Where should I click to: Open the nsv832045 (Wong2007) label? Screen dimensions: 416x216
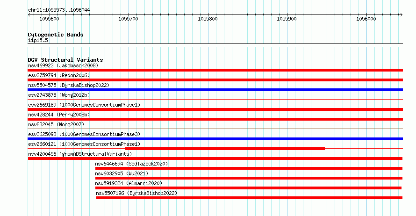point(56,124)
